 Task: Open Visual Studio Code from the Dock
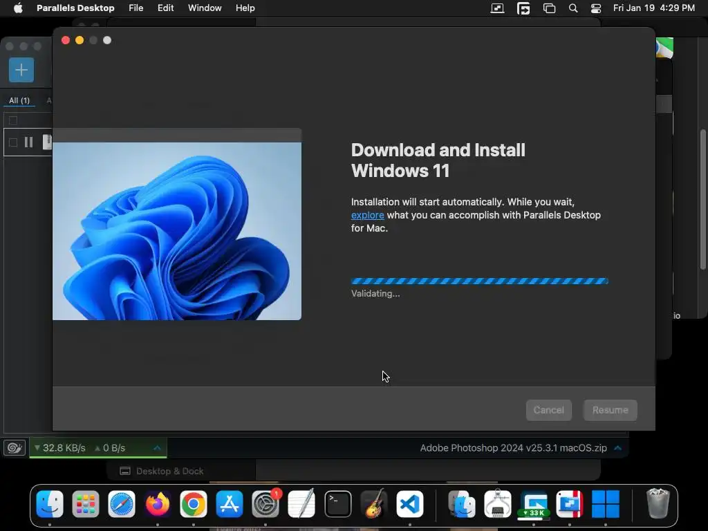coord(410,503)
